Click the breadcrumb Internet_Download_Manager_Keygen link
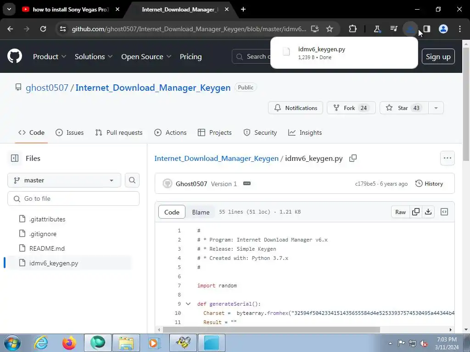The width and height of the screenshot is (470, 352). click(217, 158)
